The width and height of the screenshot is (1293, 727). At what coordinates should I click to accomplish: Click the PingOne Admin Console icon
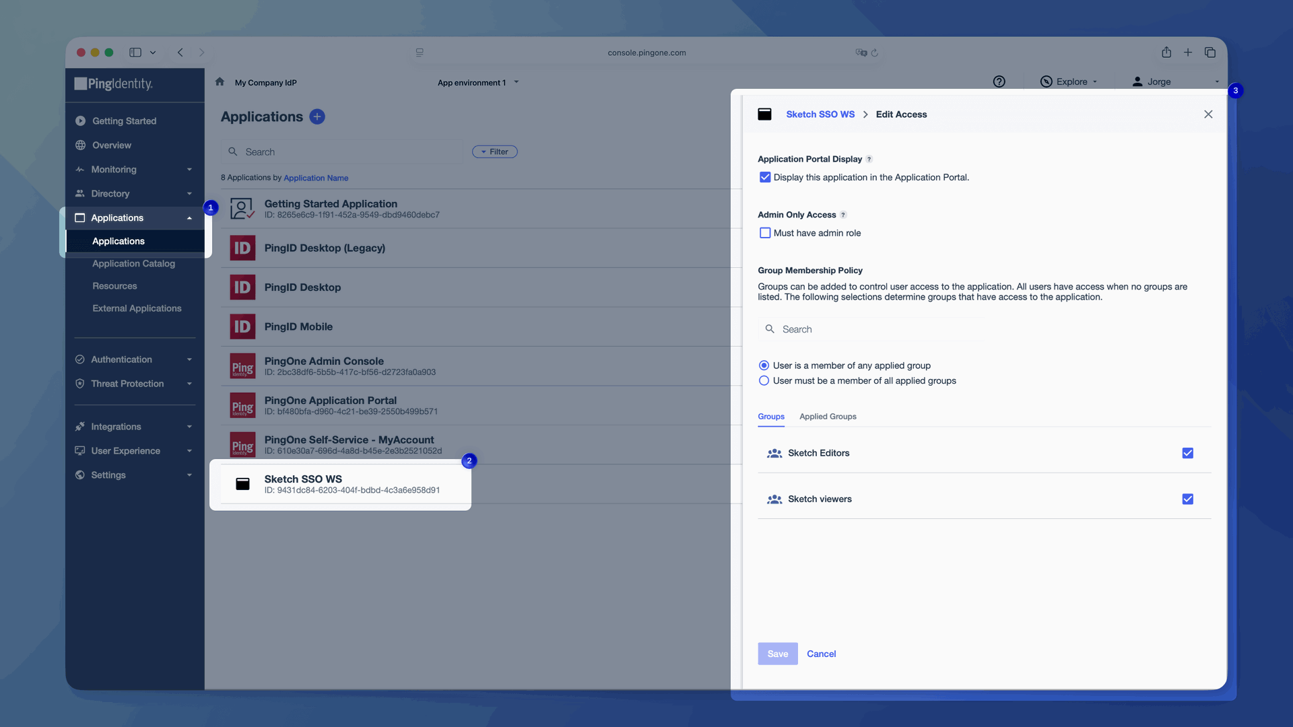point(242,366)
